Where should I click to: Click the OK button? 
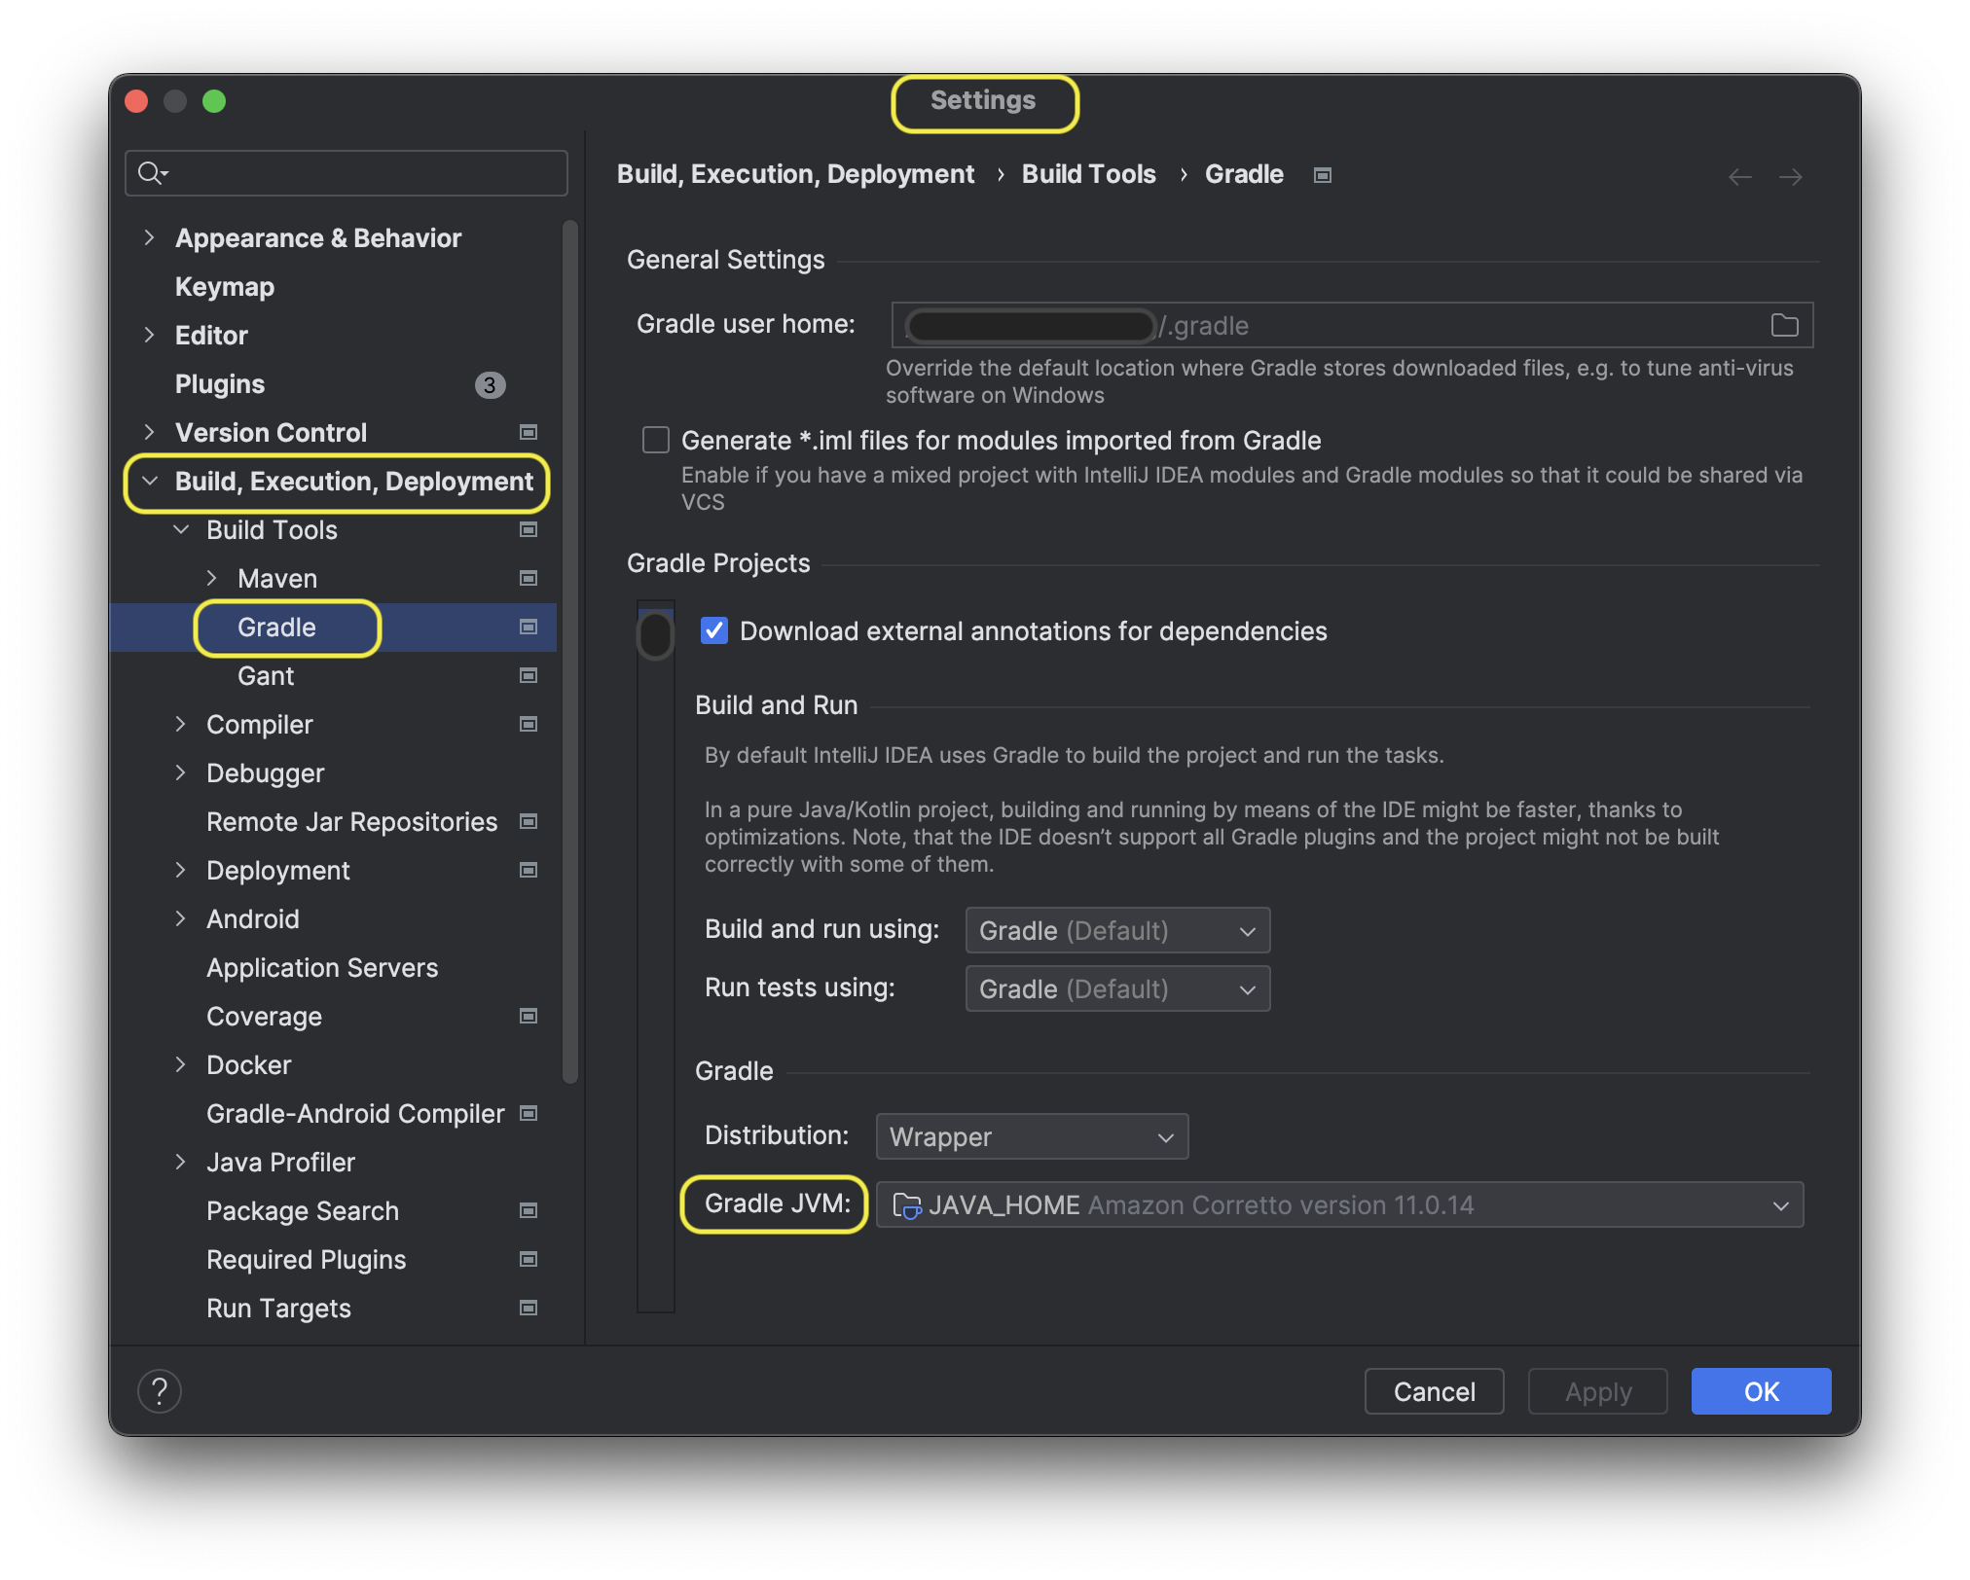click(x=1760, y=1391)
